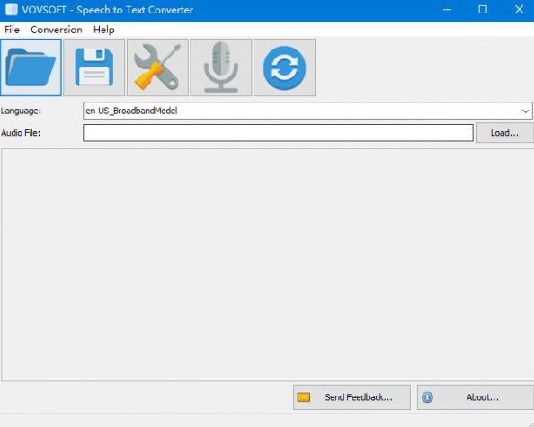Maximize the Speech to Text Converter window
The height and width of the screenshot is (427, 534).
pos(483,10)
